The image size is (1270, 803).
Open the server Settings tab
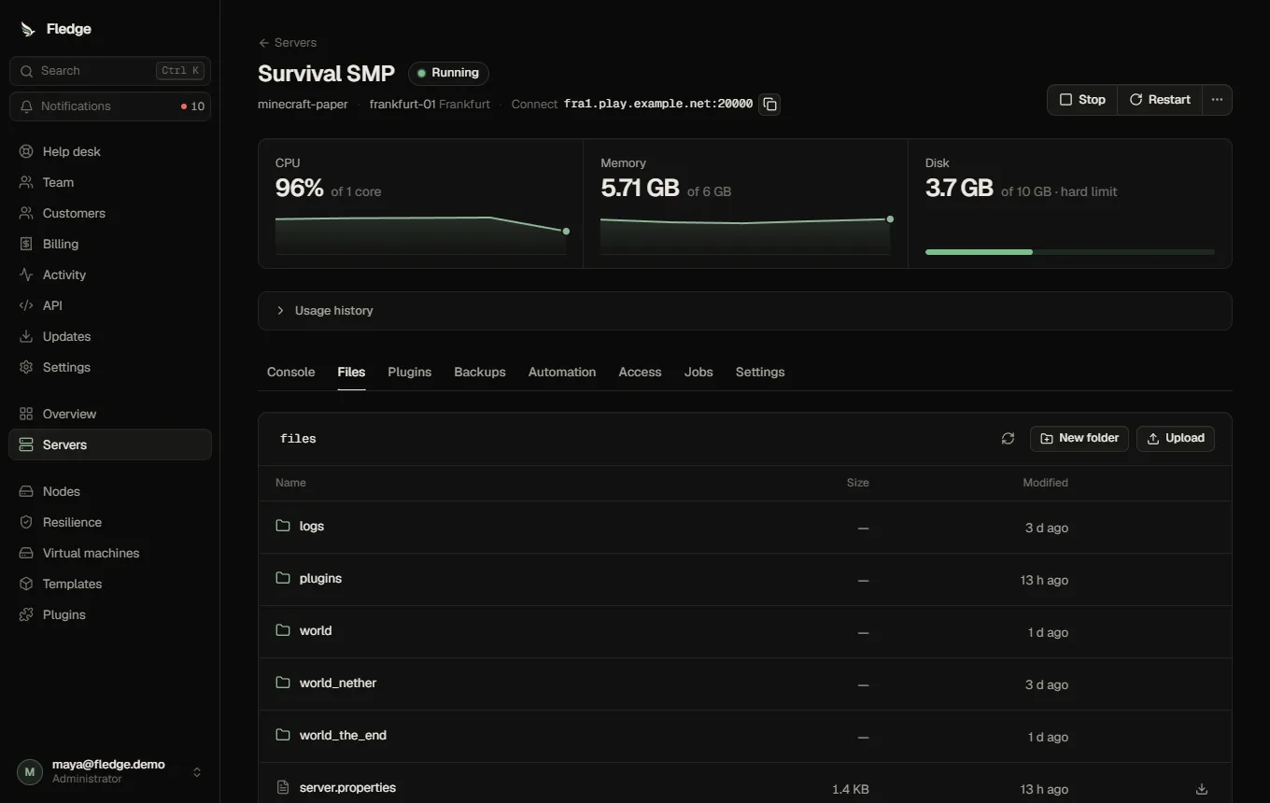pyautogui.click(x=760, y=372)
